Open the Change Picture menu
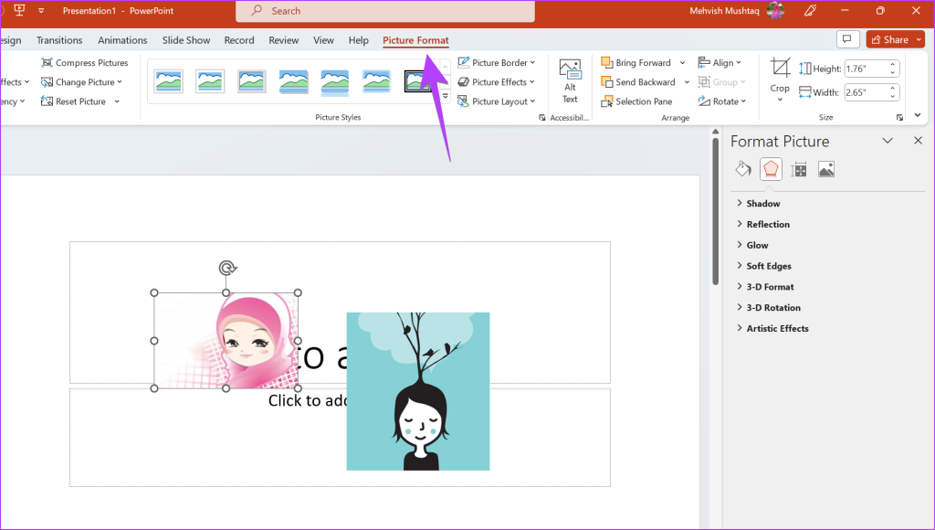The height and width of the screenshot is (530, 935). (x=81, y=81)
